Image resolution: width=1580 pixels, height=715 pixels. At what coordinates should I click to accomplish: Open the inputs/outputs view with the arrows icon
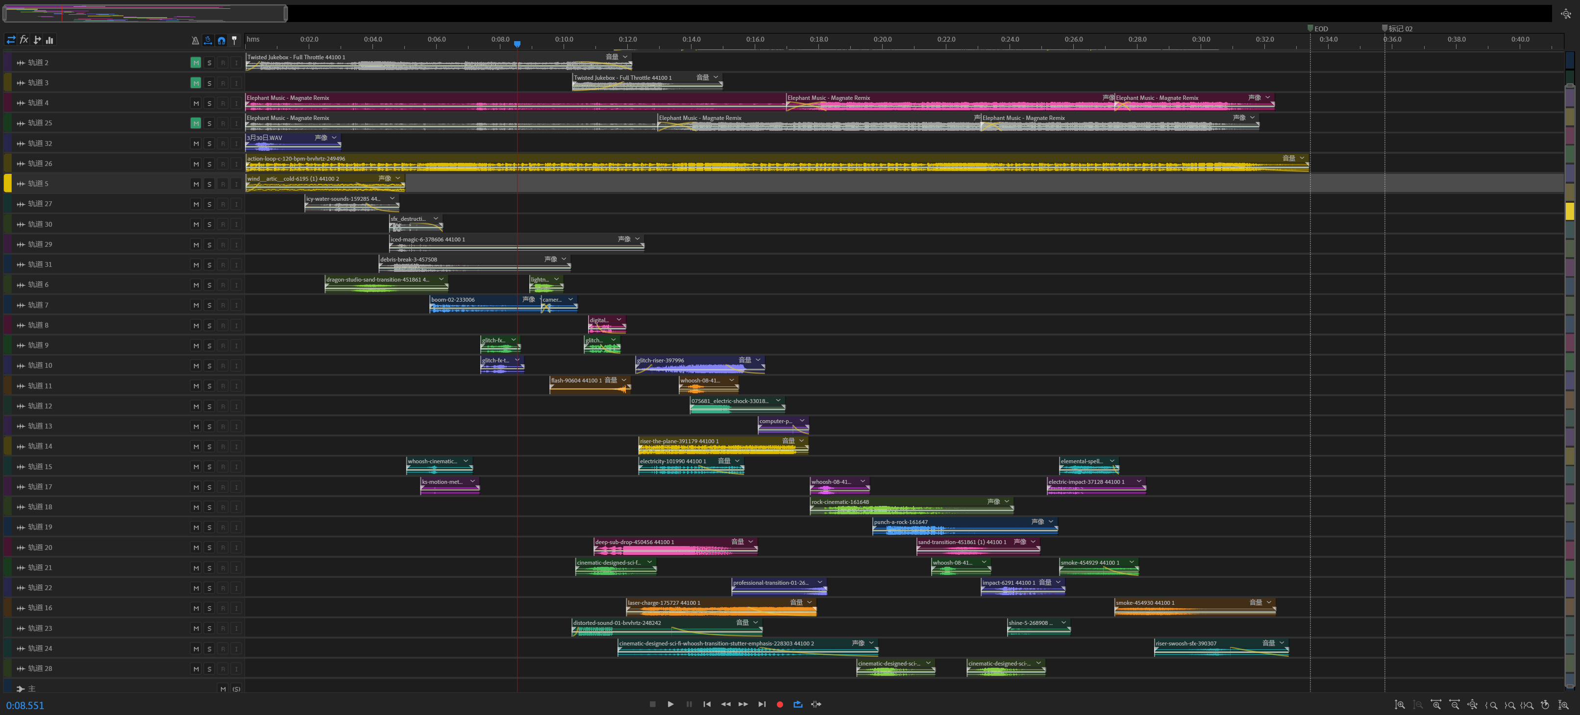coord(10,40)
